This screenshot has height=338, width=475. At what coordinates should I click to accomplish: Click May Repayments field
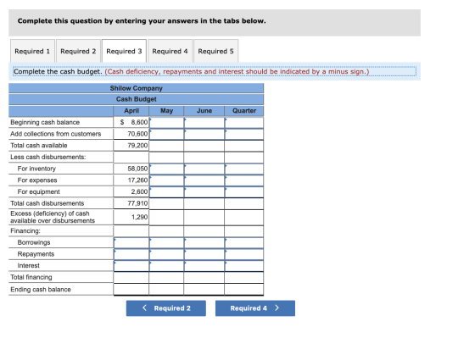[166, 254]
